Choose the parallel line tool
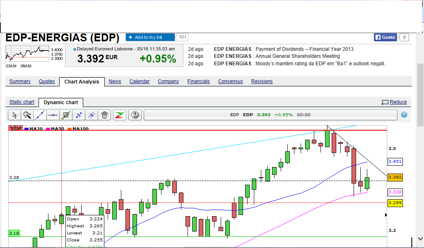 (x=92, y=115)
